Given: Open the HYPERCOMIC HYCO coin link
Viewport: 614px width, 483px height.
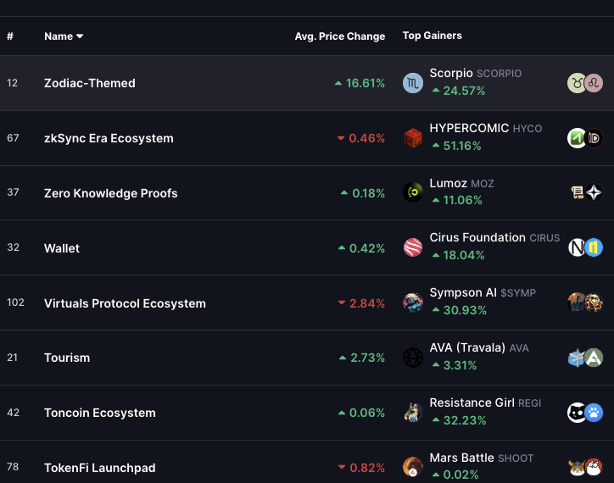Looking at the screenshot, I should [486, 128].
